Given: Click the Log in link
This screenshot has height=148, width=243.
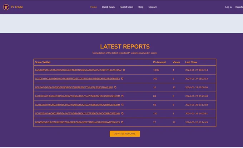Looking at the screenshot, I should click(x=228, y=7).
